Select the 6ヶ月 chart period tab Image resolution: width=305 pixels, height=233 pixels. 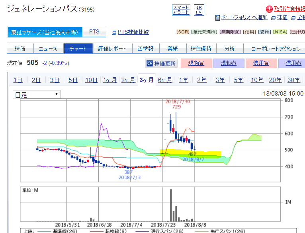pos(165,80)
